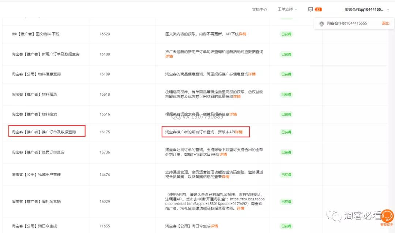The image size is (395, 233).
Task: Select 淘宝客【推广者】推广订单及数据查询 name
Action: [x=44, y=132]
